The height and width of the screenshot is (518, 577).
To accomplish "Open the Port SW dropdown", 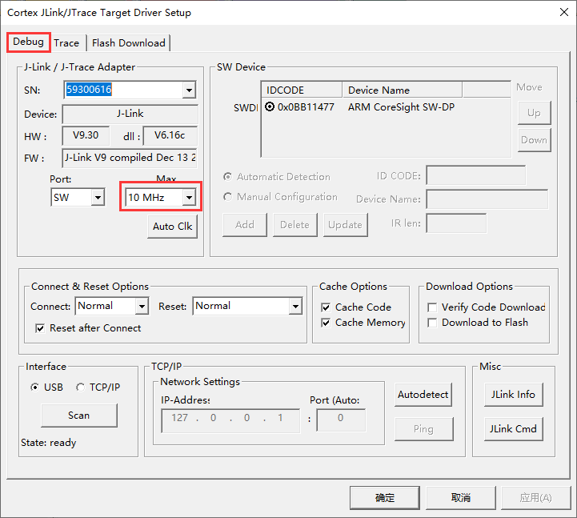I will click(98, 197).
